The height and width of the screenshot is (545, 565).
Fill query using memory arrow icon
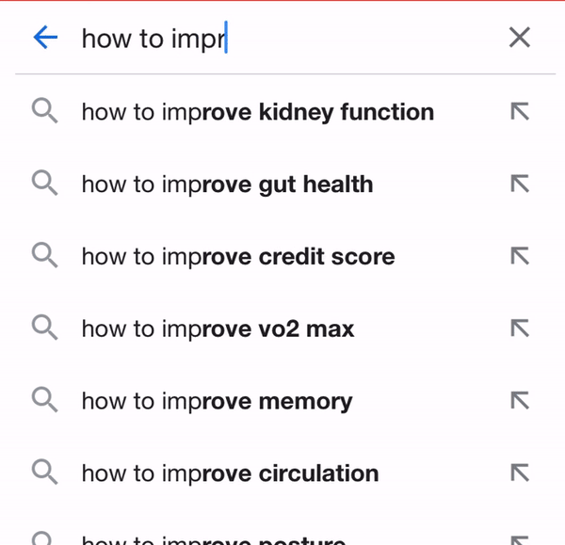pos(520,401)
